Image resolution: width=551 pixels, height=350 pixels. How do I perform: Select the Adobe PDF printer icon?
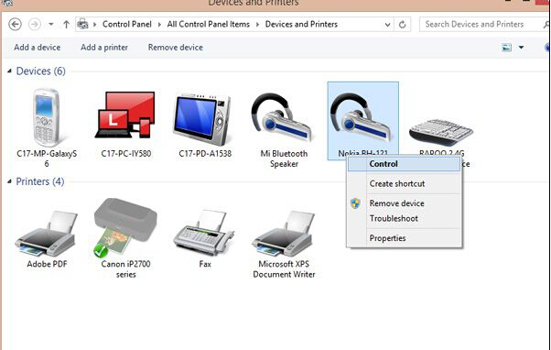(46, 234)
